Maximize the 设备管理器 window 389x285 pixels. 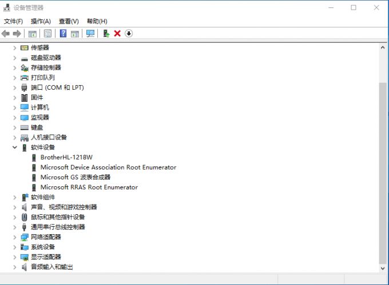click(354, 7)
